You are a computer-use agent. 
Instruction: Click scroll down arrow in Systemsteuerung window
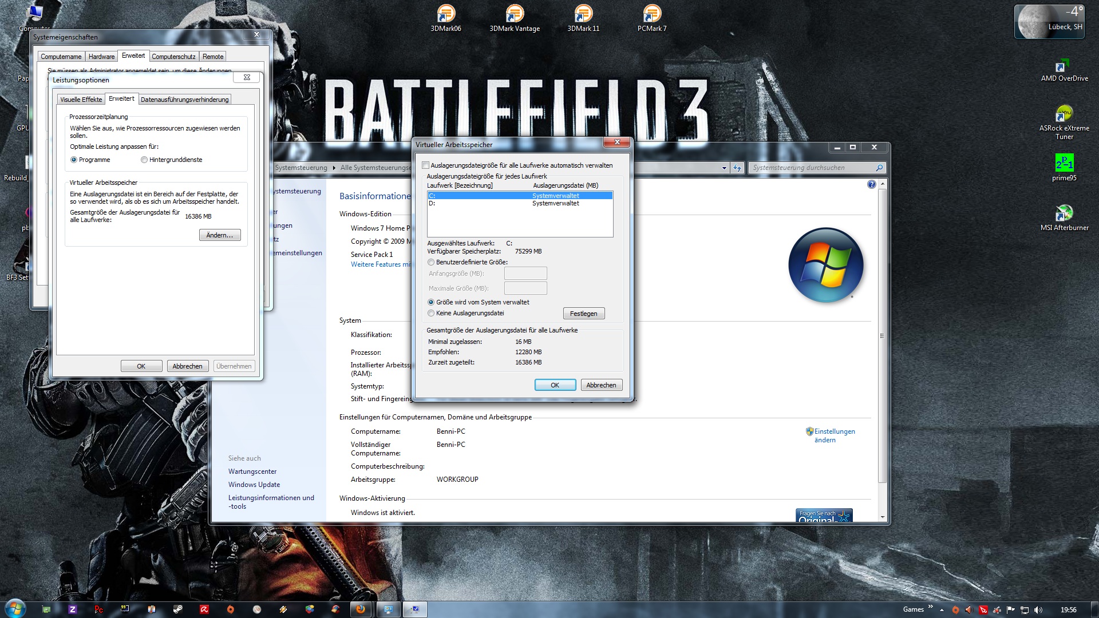coord(882,517)
